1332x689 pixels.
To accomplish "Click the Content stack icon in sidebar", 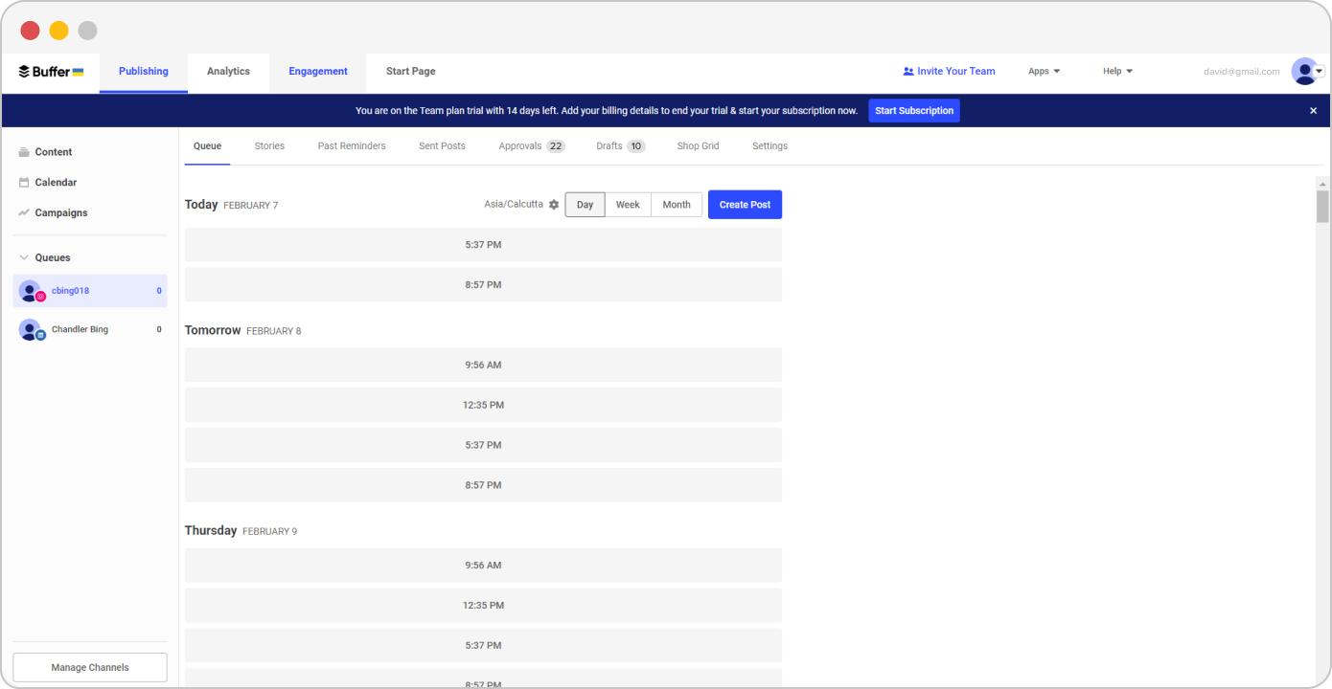I will click(24, 152).
